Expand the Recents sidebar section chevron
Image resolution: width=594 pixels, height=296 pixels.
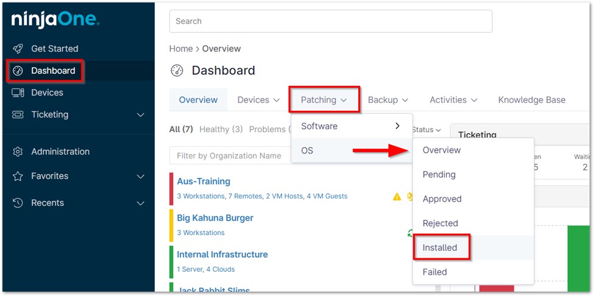pos(141,203)
